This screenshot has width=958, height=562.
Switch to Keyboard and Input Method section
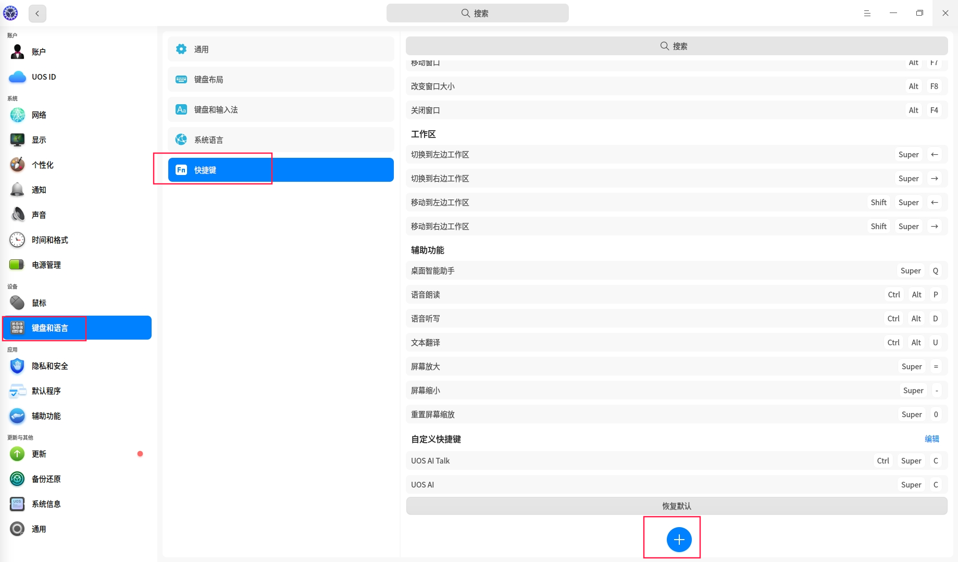tap(281, 110)
